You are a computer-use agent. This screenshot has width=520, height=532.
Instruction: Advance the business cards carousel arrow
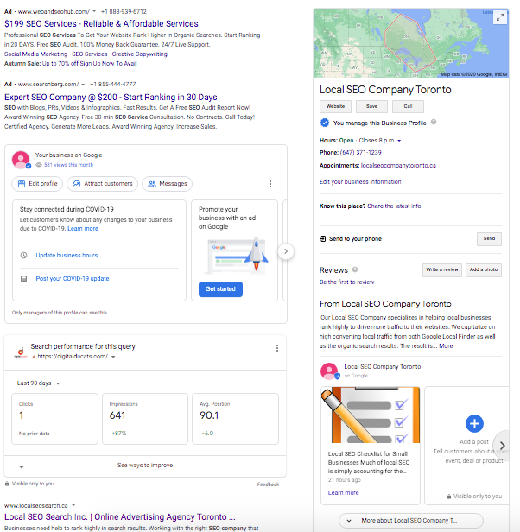click(286, 251)
